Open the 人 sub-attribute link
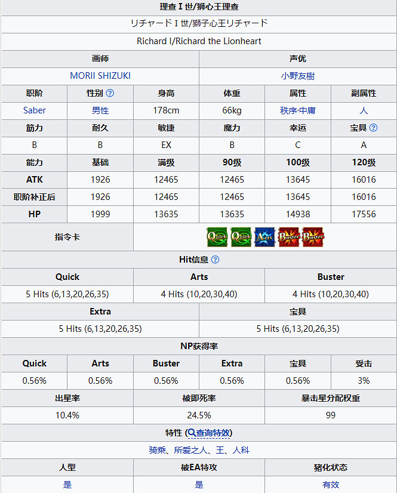Image resolution: width=397 pixels, height=493 pixels. point(364,110)
